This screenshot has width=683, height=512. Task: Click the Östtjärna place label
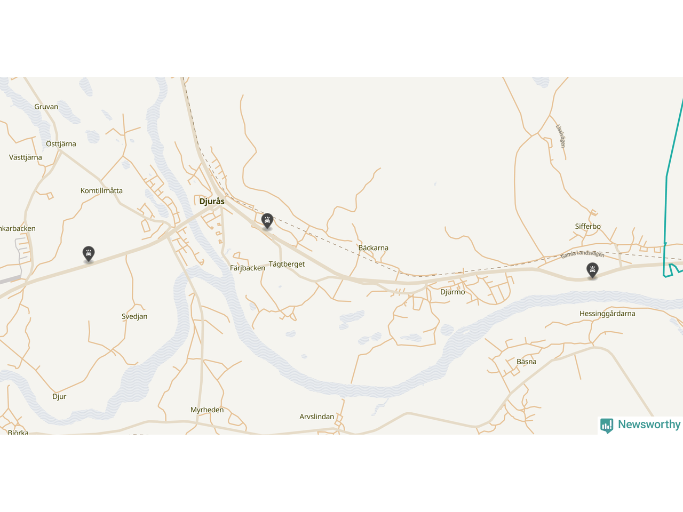pos(61,144)
